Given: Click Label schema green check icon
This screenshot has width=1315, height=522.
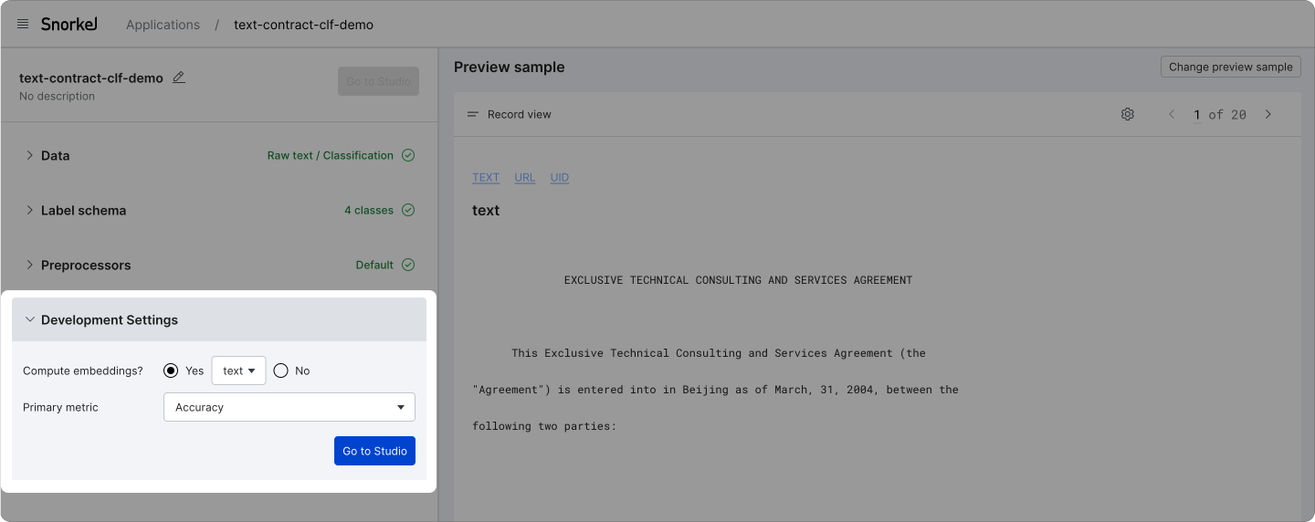Looking at the screenshot, I should tap(408, 210).
